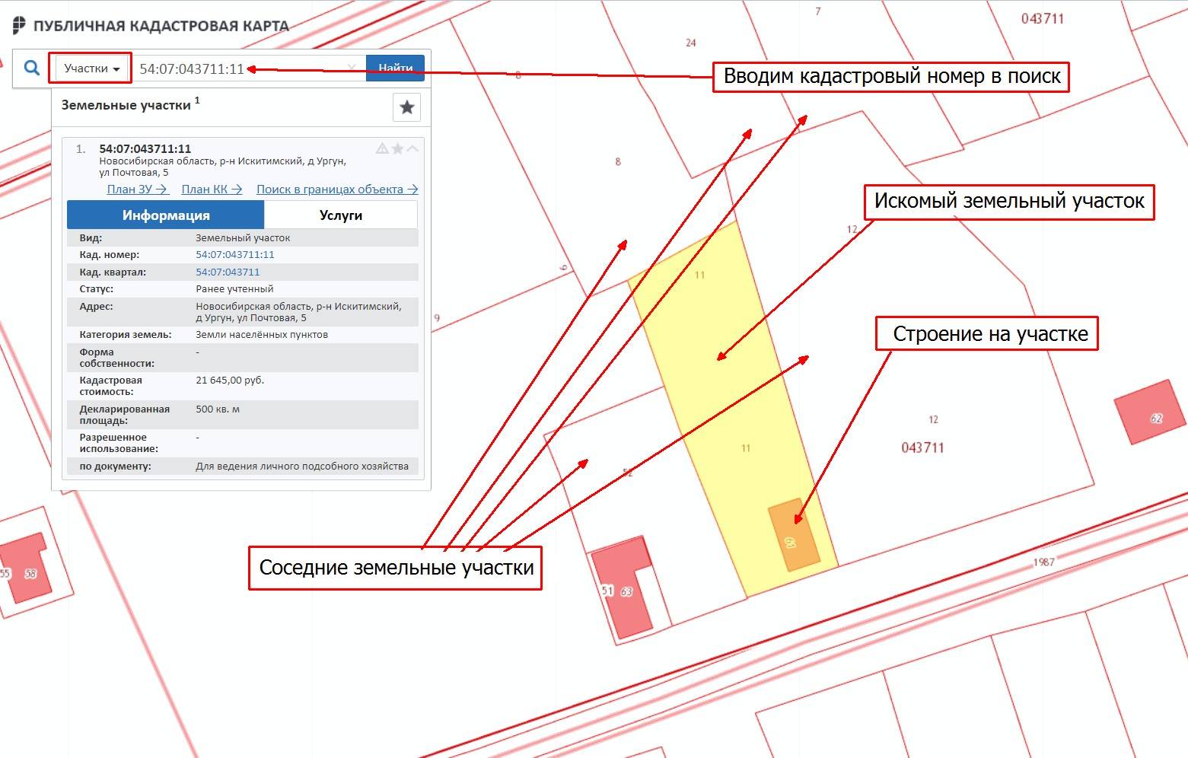Open the План ЗУ link
The width and height of the screenshot is (1188, 758).
tap(137, 189)
